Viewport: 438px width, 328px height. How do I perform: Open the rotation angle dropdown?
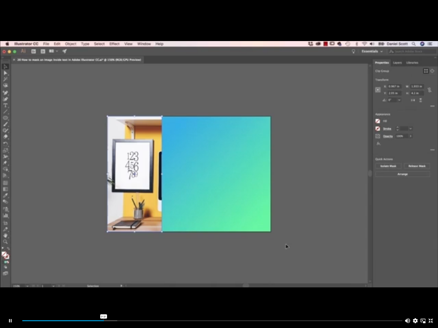399,100
